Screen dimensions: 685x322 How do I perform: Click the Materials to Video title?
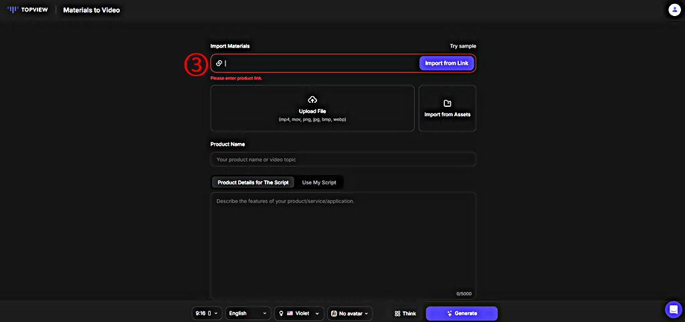tap(91, 10)
